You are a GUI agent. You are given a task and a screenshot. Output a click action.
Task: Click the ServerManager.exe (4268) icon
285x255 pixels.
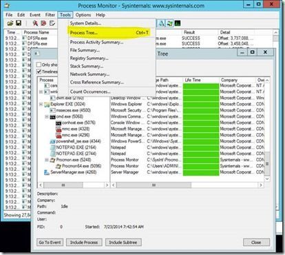point(47,172)
